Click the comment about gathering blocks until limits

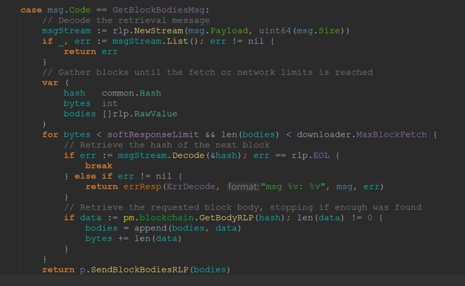pos(208,73)
